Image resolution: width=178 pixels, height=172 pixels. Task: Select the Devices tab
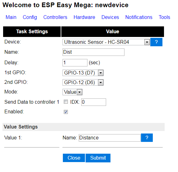[x=110, y=17]
